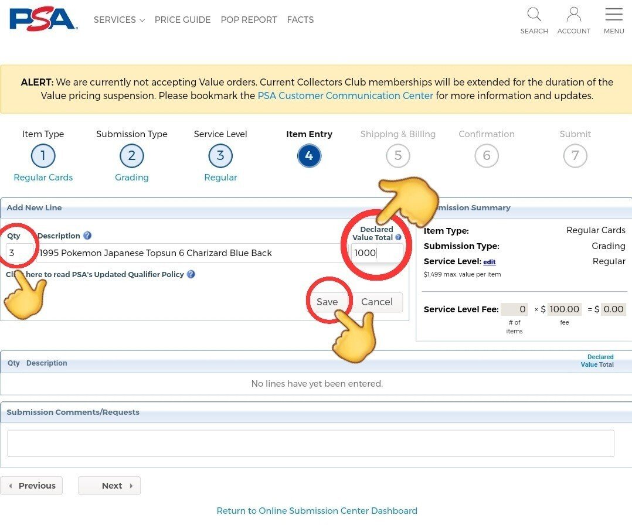Click step 6 Confirmation circle

487,156
